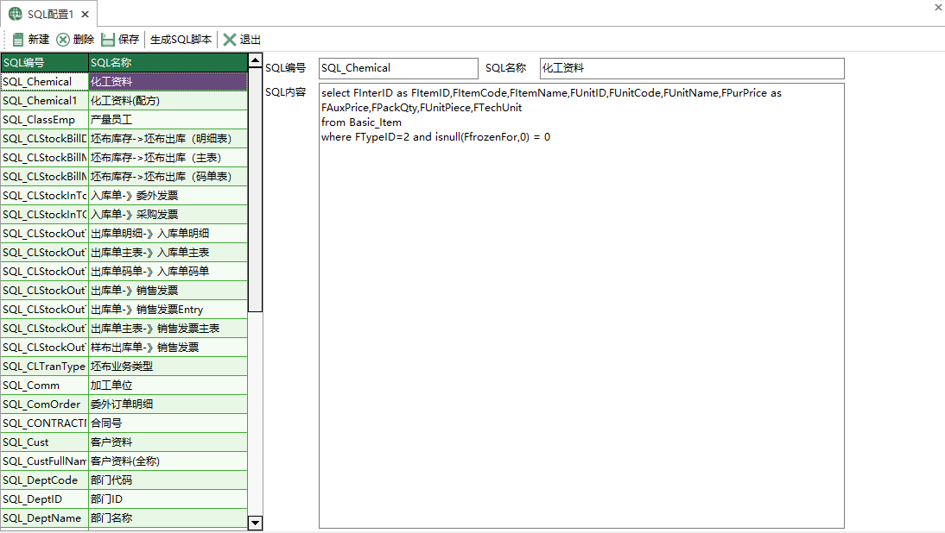Select 出库单明细-》入库单明细 row
The width and height of the screenshot is (945, 533).
click(x=168, y=234)
